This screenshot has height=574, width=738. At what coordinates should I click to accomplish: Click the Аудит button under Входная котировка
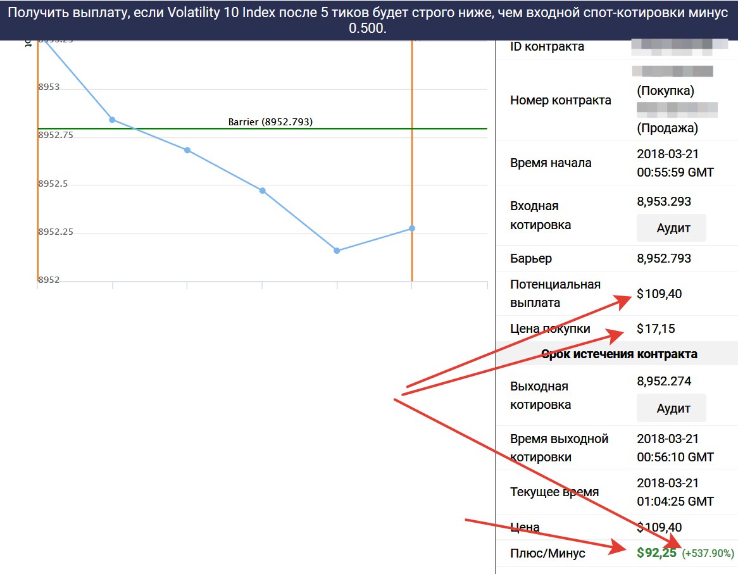672,228
